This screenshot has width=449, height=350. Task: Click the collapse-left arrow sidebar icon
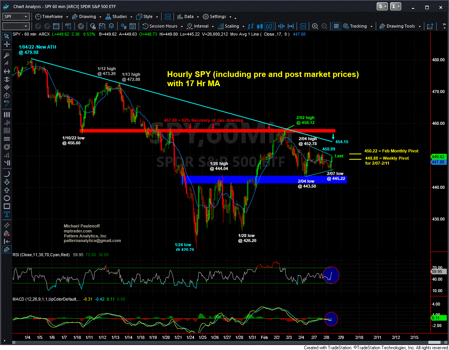[7, 241]
